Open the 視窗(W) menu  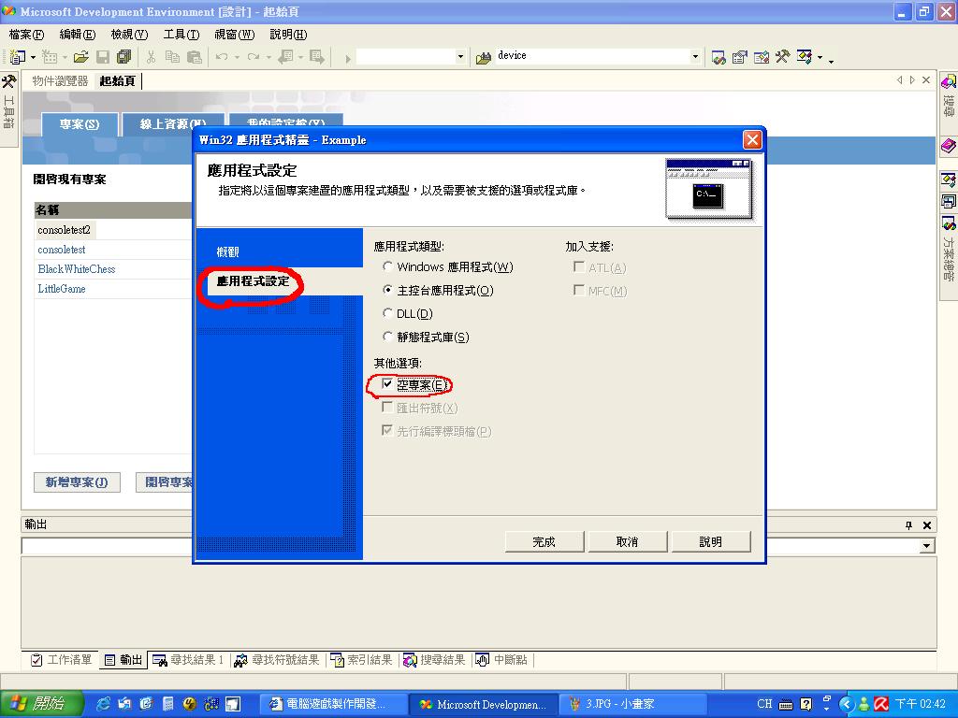point(235,35)
